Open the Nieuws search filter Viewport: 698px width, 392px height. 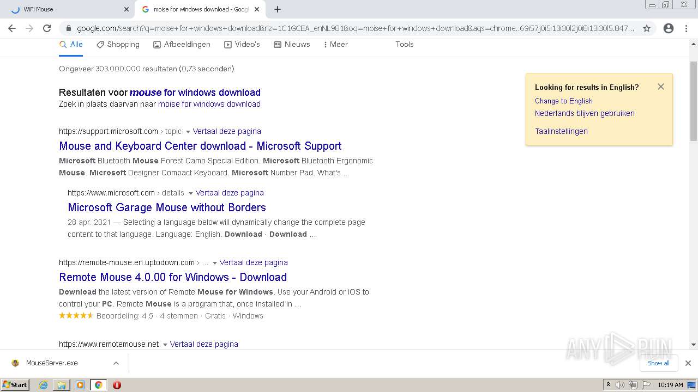pos(292,45)
